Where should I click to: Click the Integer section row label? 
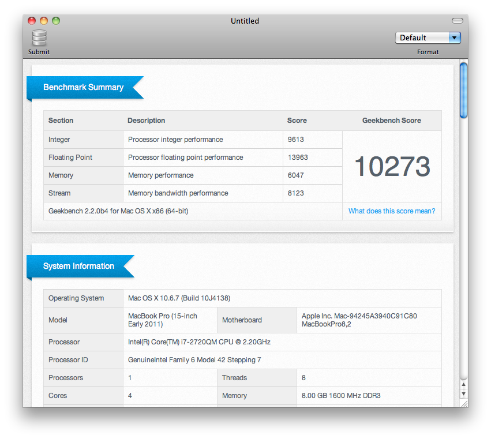tap(59, 140)
